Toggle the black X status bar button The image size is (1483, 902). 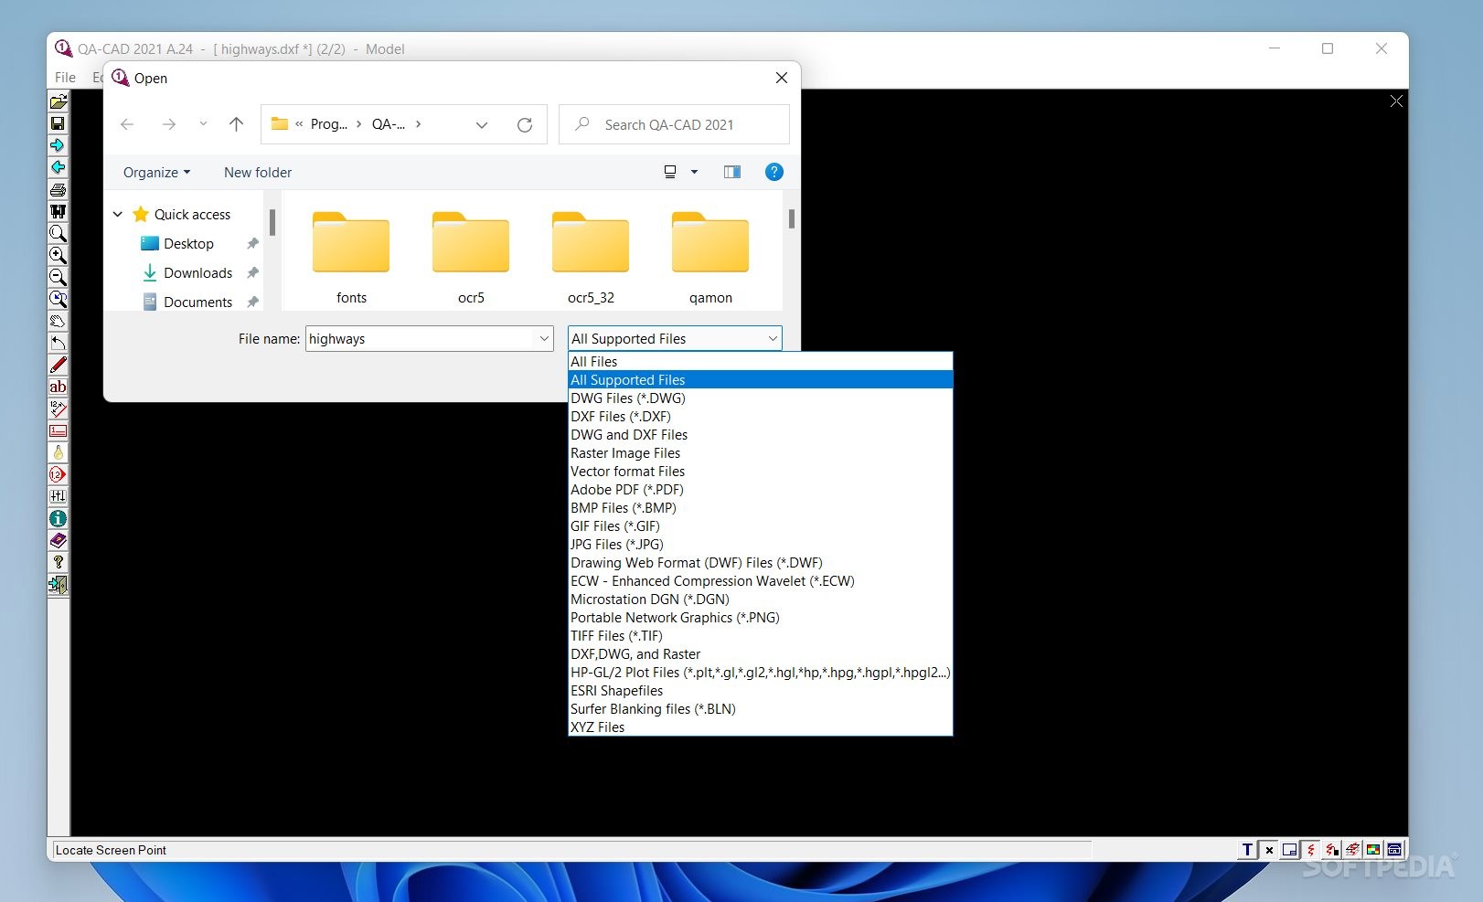click(1268, 850)
